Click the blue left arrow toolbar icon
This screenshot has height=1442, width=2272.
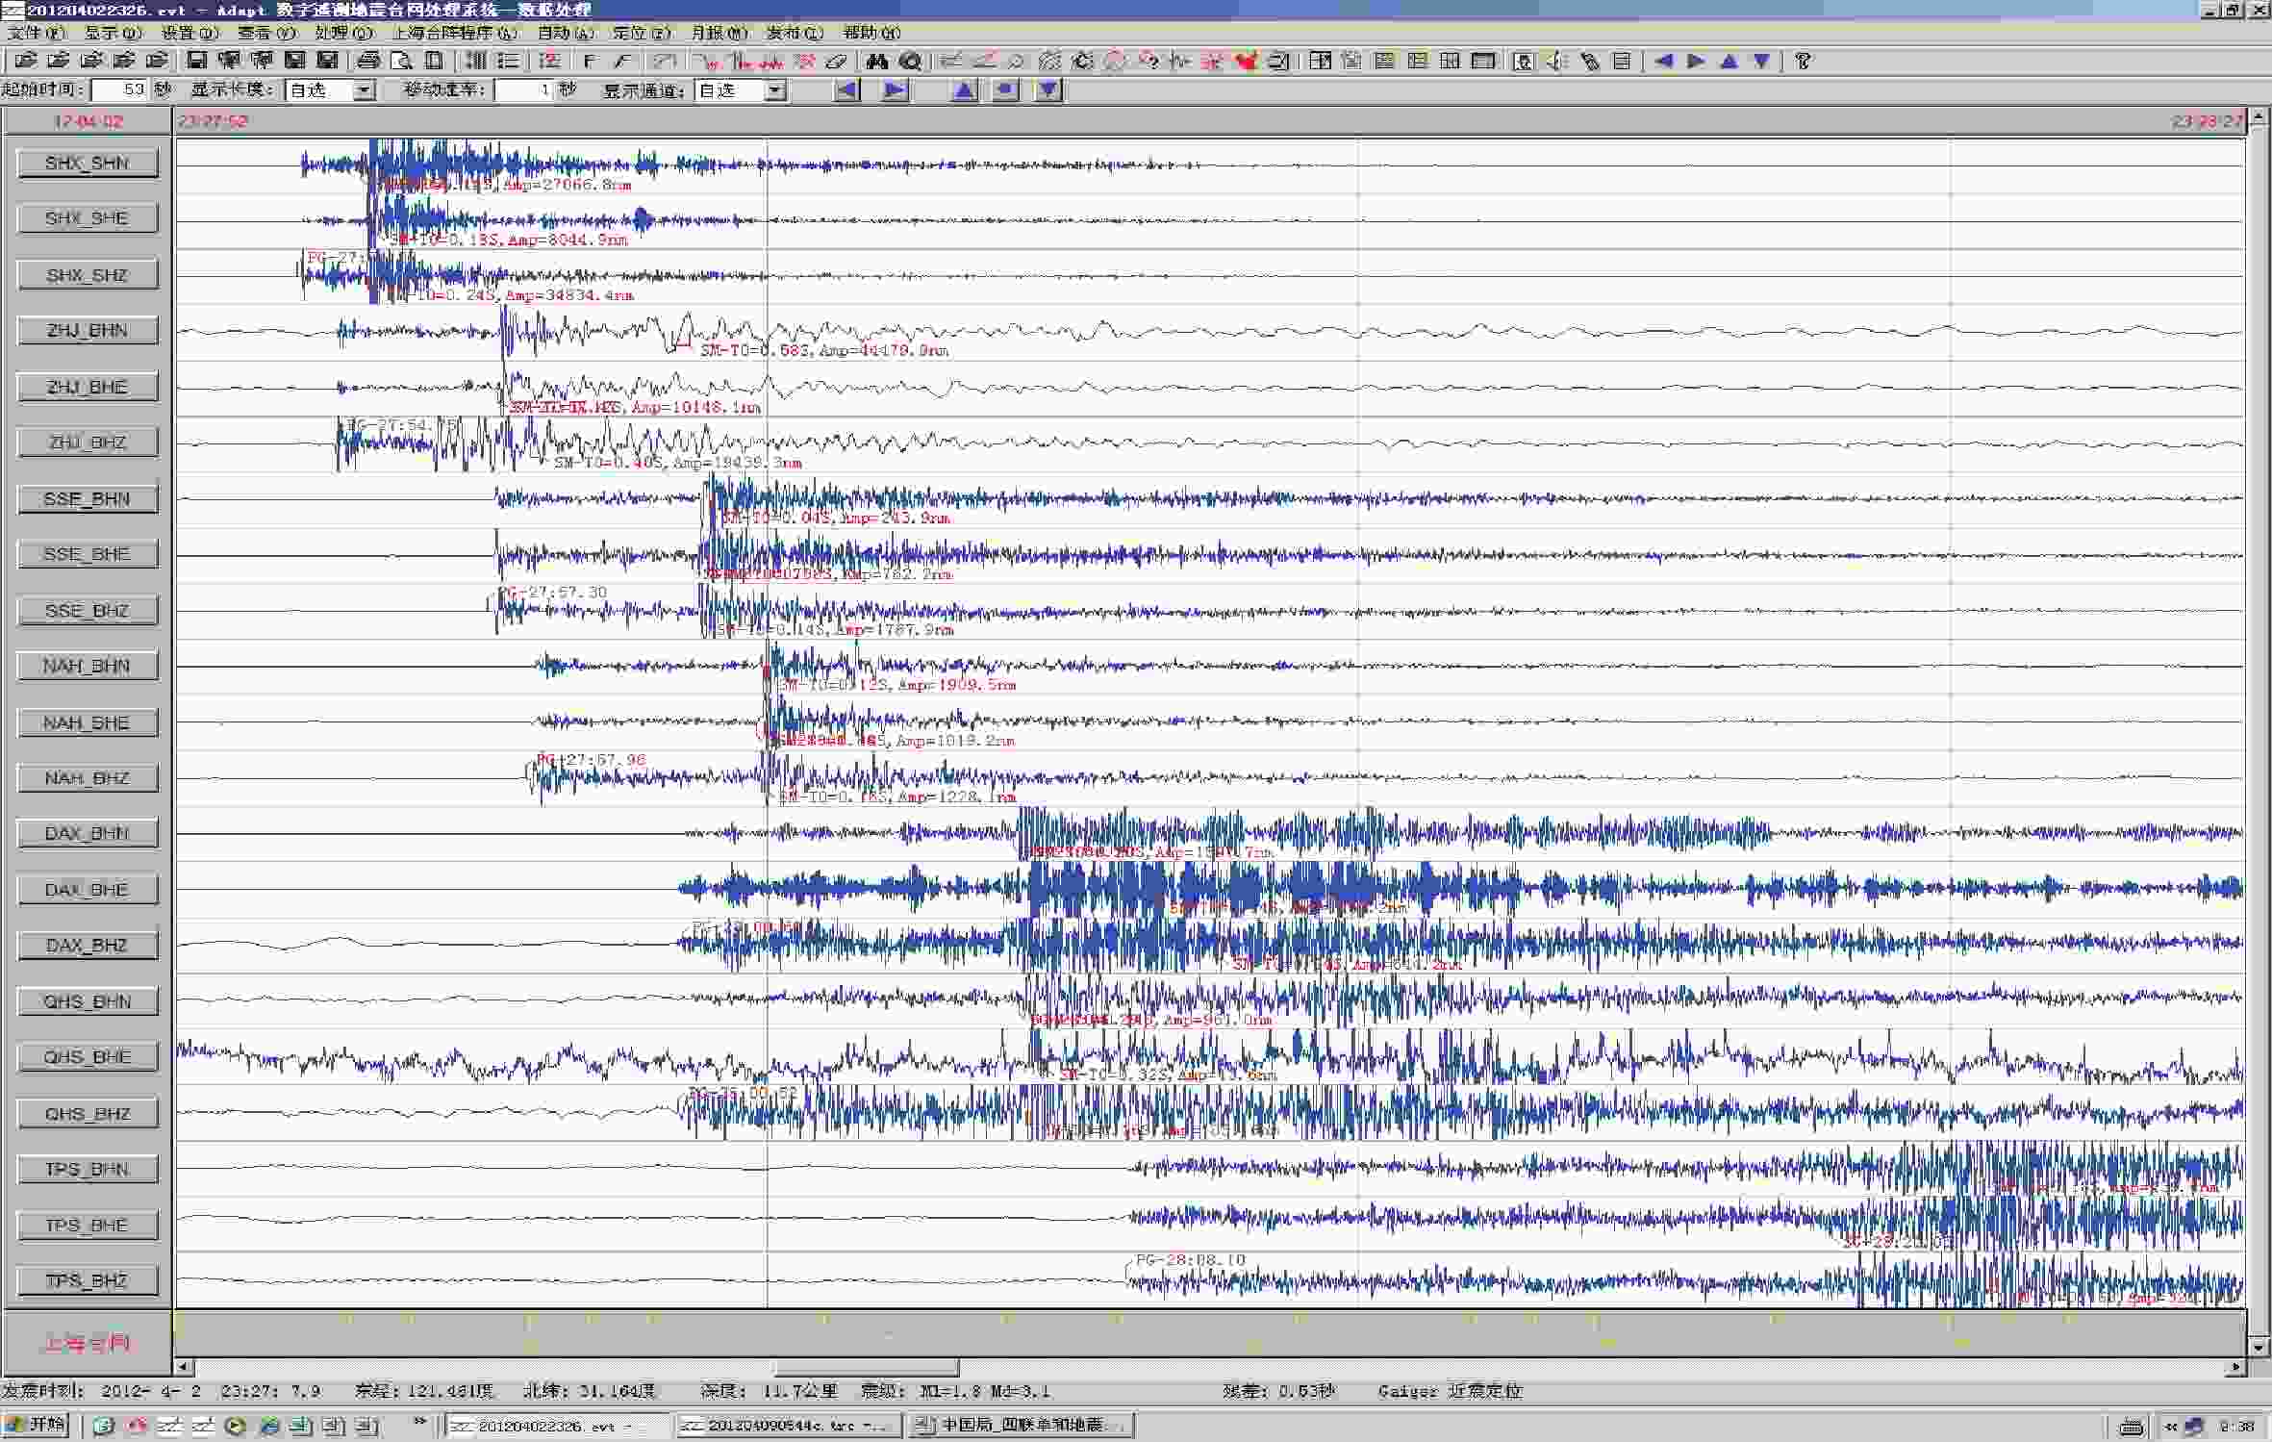(x=1663, y=61)
